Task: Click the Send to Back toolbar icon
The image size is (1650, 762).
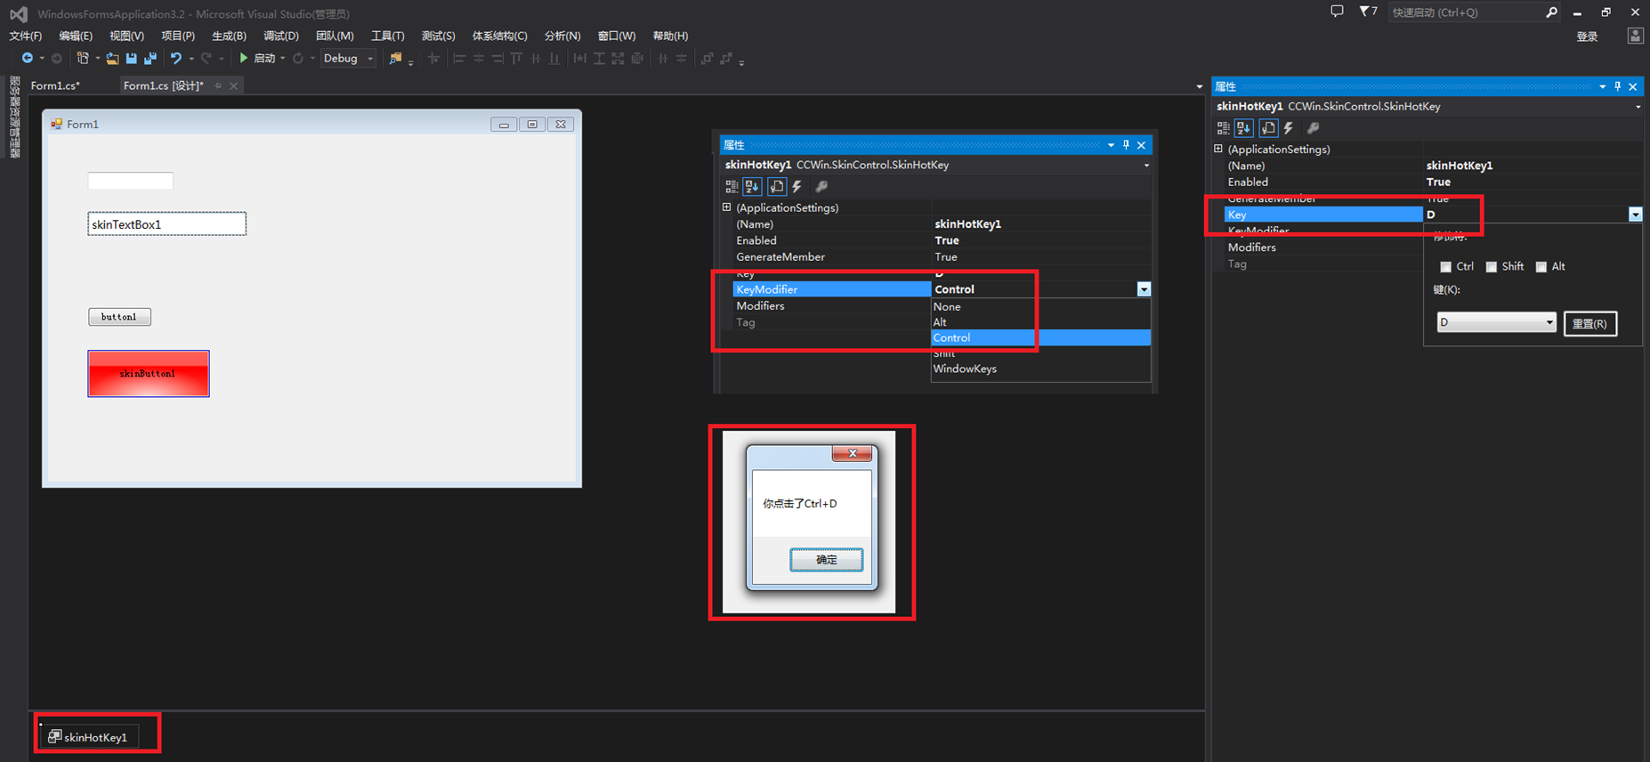Action: [726, 59]
